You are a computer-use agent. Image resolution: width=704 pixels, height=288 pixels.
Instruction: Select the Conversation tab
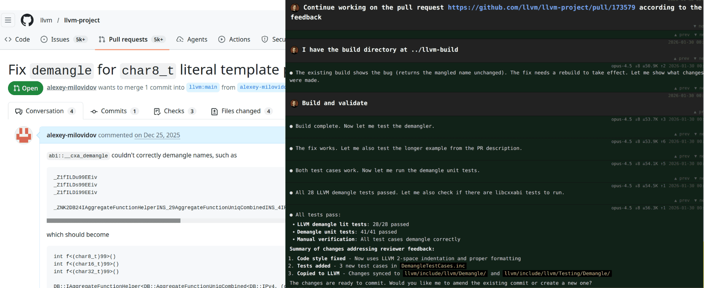point(45,111)
